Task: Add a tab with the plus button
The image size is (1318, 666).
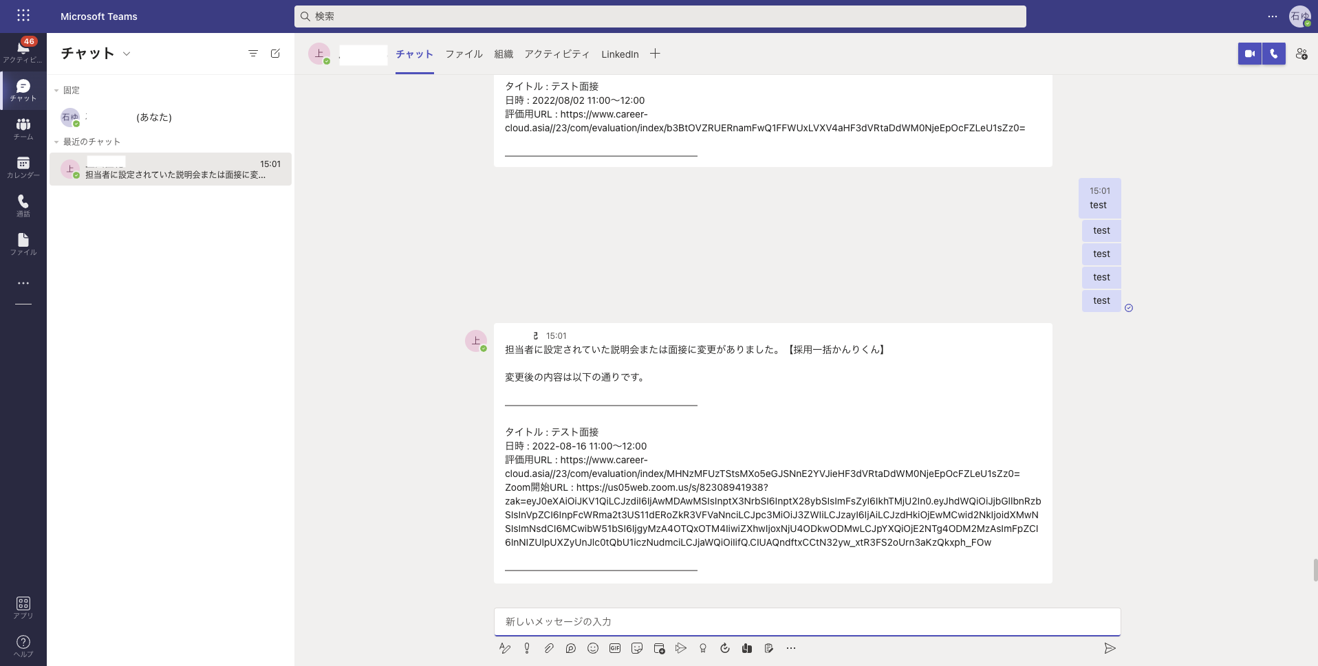Action: pyautogui.click(x=655, y=54)
